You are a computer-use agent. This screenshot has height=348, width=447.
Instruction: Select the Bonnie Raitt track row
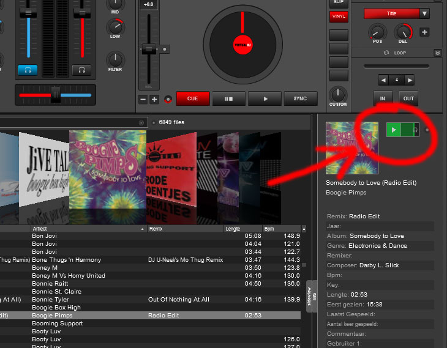[150, 284]
